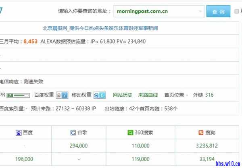Click the PR rank 7 bar
The height and width of the screenshot is (168, 242).
click(x=19, y=95)
